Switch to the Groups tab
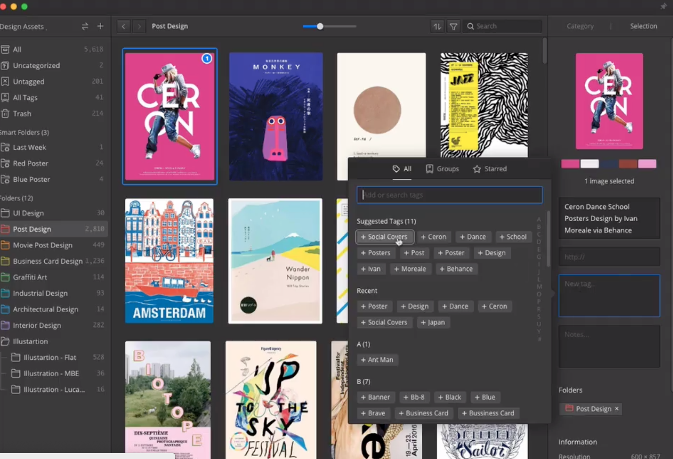 point(442,169)
